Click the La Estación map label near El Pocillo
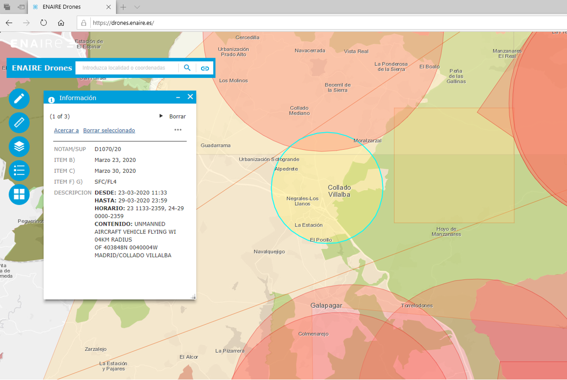This screenshot has height=380, width=567. click(308, 225)
